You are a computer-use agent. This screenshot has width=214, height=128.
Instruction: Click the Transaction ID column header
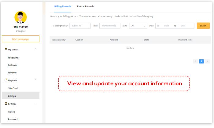(x=58, y=40)
